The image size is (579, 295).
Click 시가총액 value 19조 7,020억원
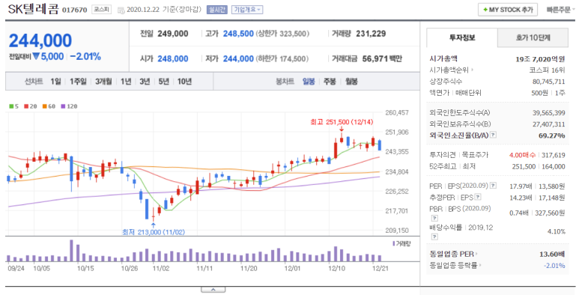click(x=540, y=59)
